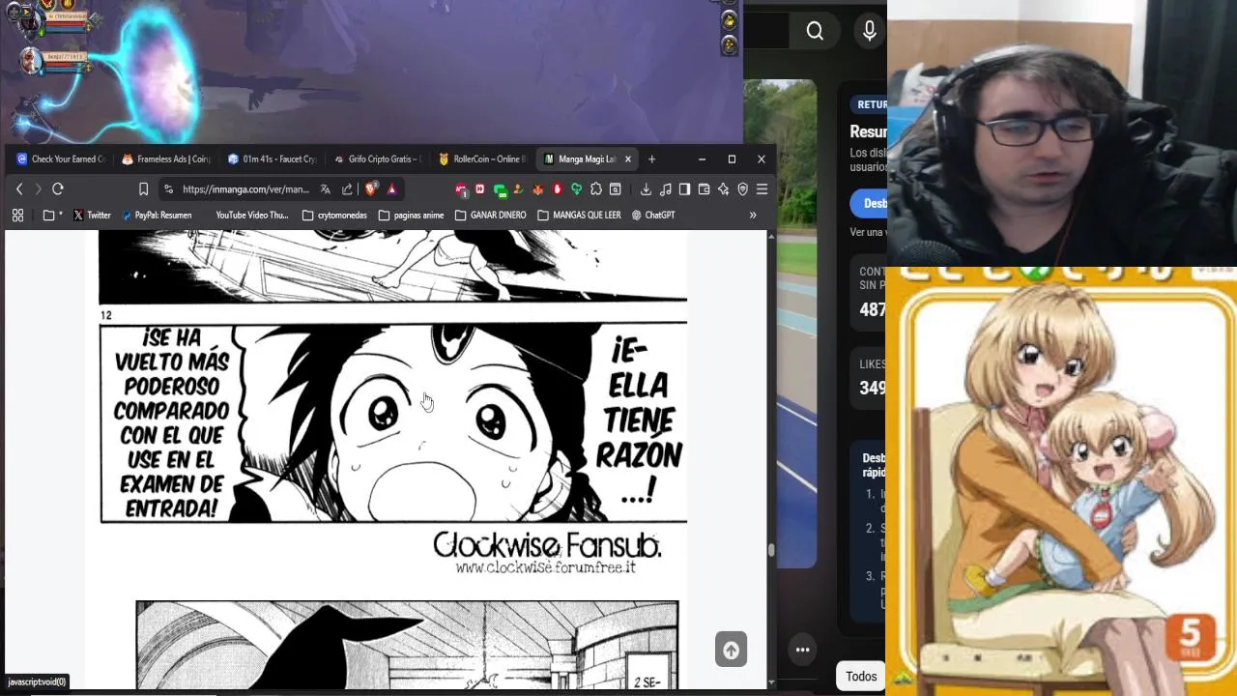Viewport: 1237px width, 696px height.
Task: Open the extensions puzzle-piece menu
Action: point(595,189)
